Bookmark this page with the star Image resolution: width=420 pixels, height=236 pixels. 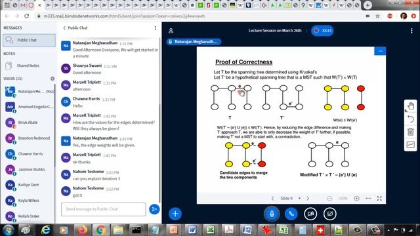tap(378, 16)
